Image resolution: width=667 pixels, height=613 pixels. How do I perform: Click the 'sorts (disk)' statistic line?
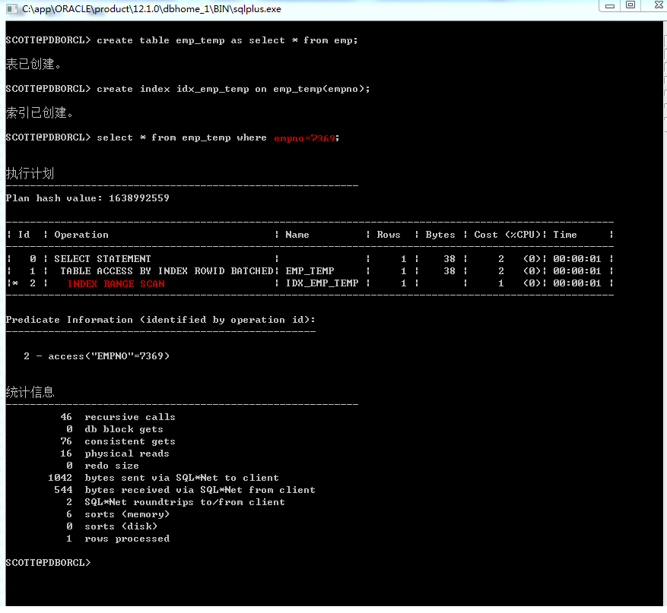click(112, 526)
